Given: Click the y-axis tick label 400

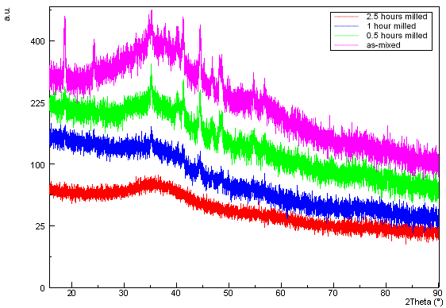Looking at the screenshot, I should pyautogui.click(x=37, y=41).
